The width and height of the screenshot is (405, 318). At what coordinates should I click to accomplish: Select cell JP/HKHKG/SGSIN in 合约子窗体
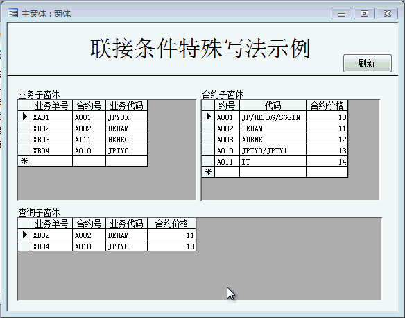tap(273, 117)
